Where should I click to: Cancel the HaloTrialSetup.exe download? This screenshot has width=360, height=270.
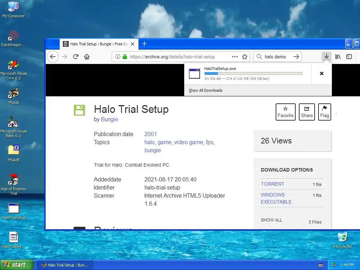click(x=322, y=73)
